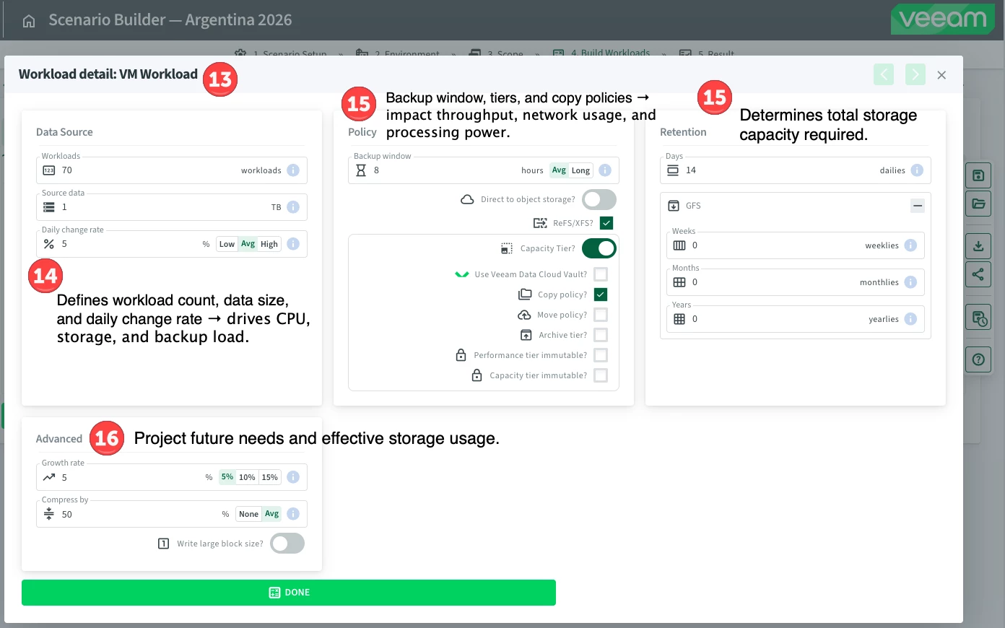Close the Workload detail dialog
The height and width of the screenshot is (628, 1005).
pyautogui.click(x=941, y=75)
